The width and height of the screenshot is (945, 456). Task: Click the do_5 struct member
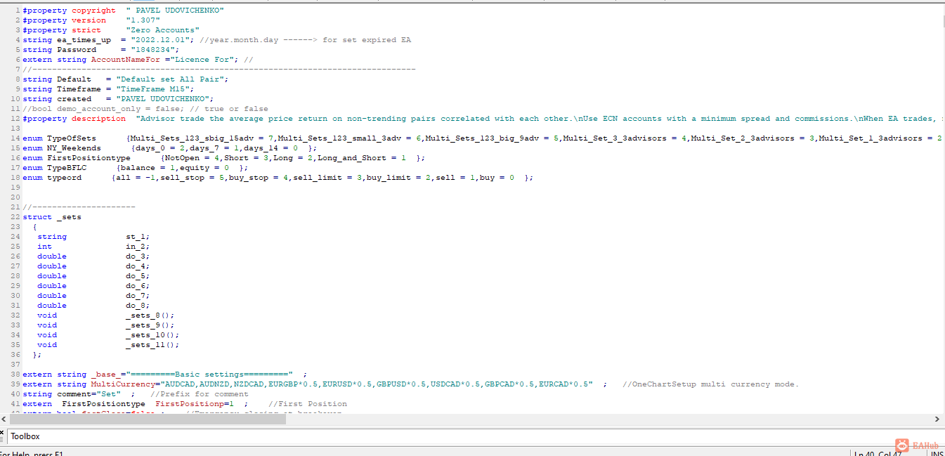(x=138, y=276)
